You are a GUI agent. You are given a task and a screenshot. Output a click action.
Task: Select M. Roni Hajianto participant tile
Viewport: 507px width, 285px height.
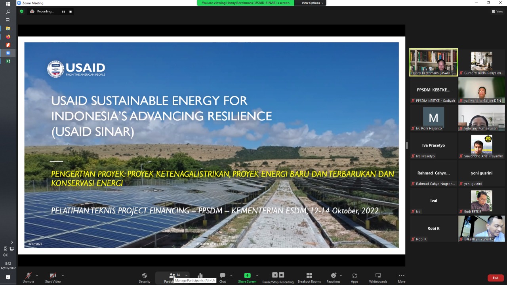(433, 118)
